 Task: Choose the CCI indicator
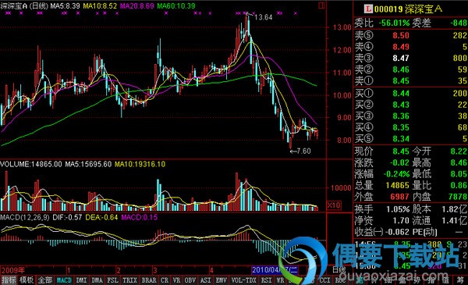point(324,280)
